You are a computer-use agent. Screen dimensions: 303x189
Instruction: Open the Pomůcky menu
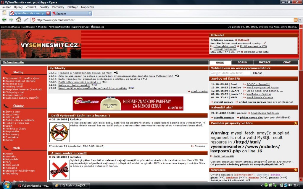click(58, 7)
